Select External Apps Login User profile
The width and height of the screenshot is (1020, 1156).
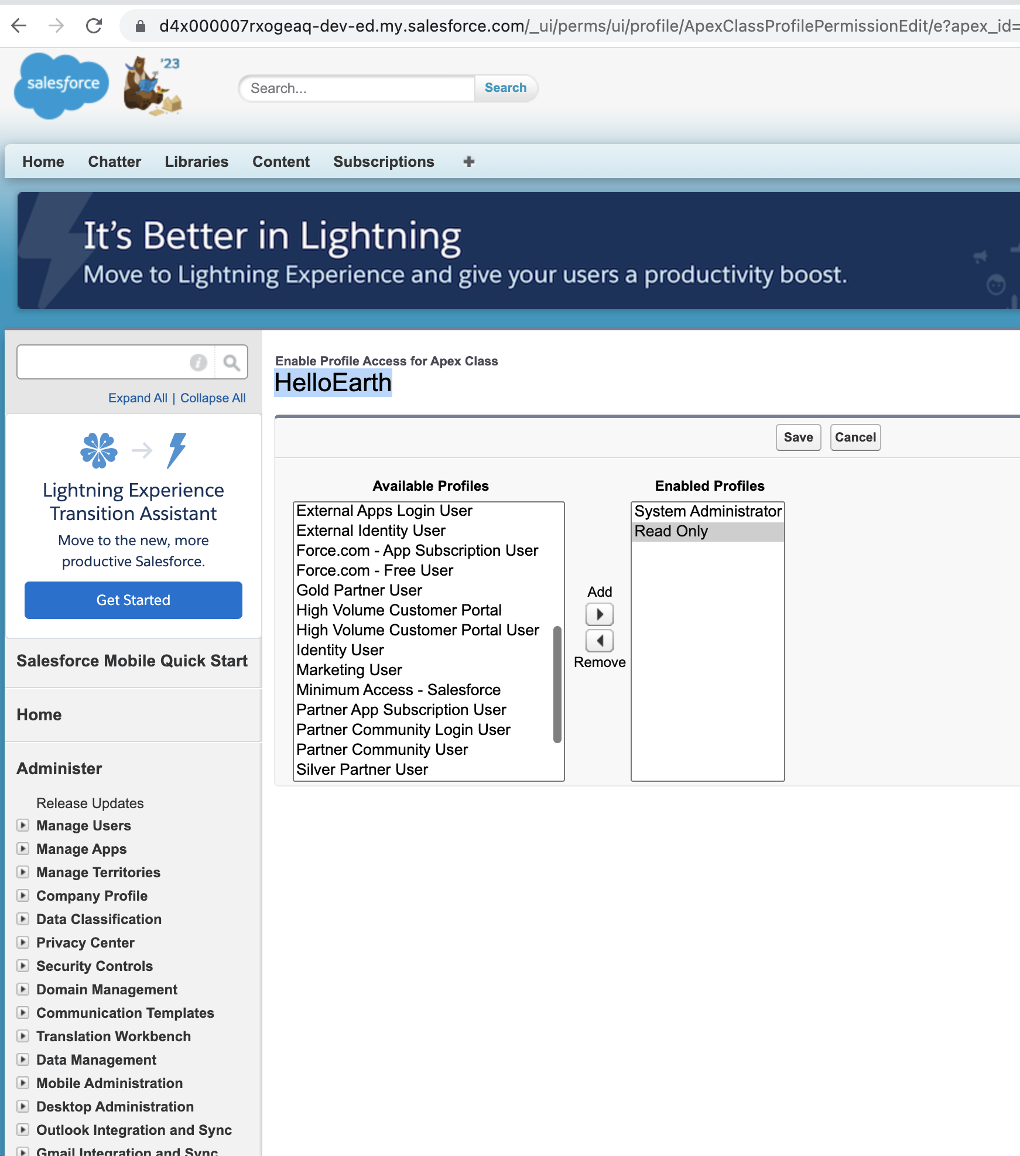(423, 511)
